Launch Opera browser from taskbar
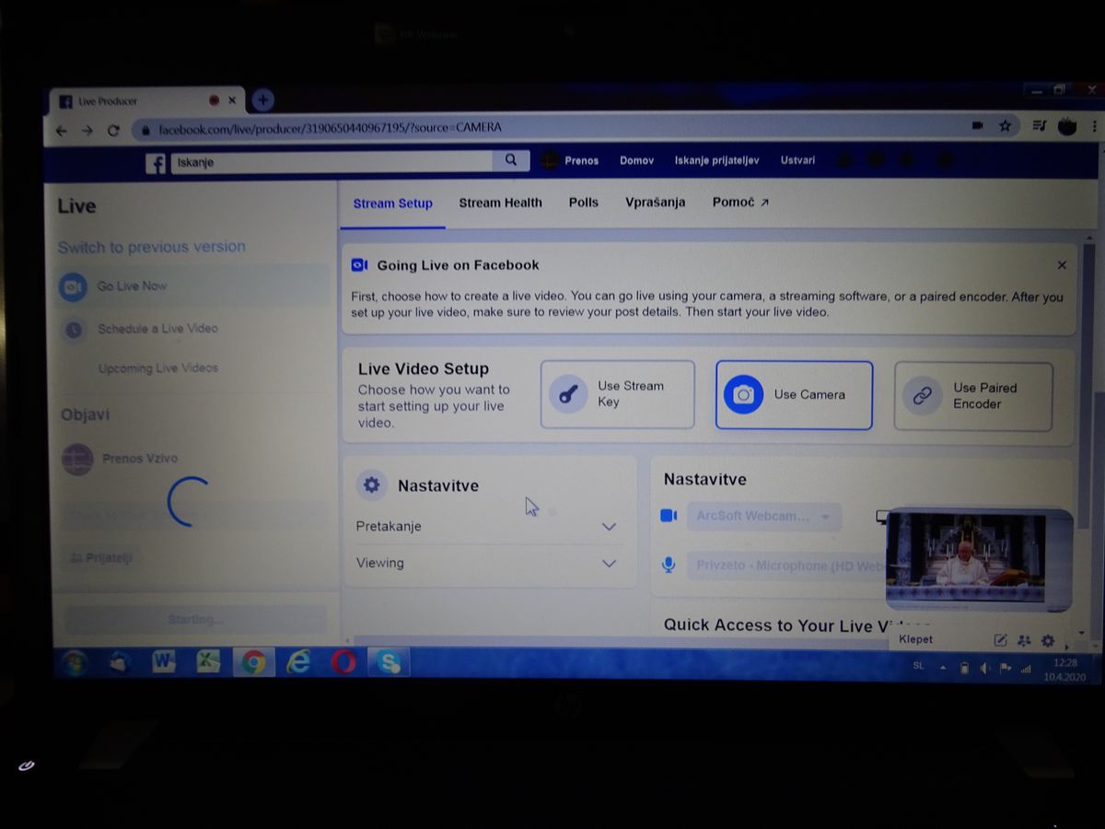 click(343, 661)
